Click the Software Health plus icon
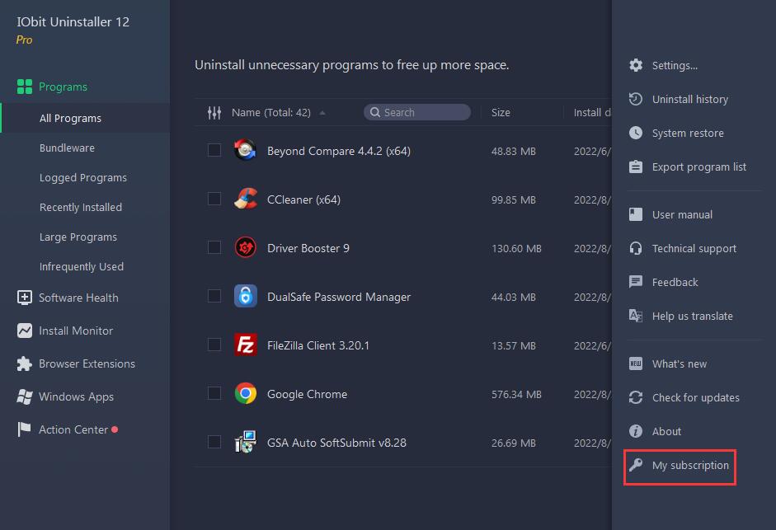Viewport: 776px width, 530px height. (24, 298)
